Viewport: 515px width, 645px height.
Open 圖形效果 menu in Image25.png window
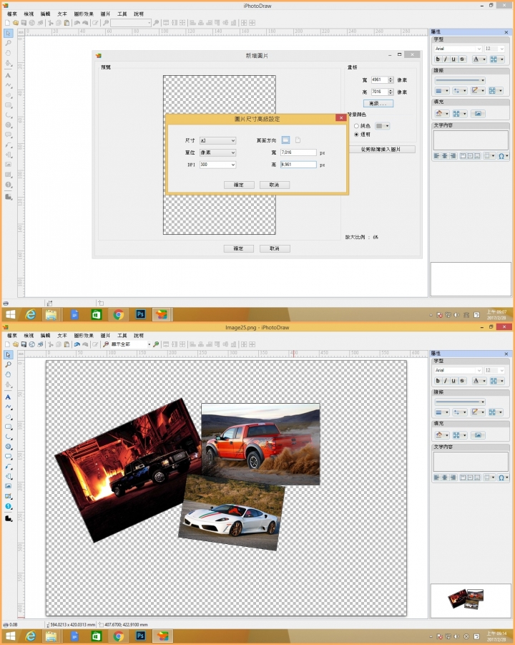pyautogui.click(x=84, y=336)
